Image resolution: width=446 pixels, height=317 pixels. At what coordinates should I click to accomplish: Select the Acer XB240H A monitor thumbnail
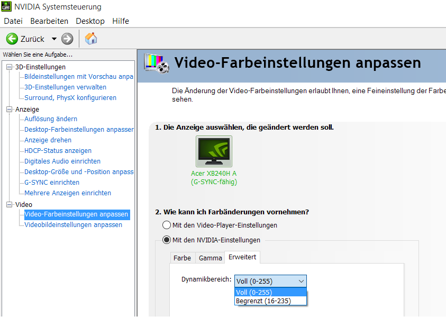pyautogui.click(x=214, y=151)
